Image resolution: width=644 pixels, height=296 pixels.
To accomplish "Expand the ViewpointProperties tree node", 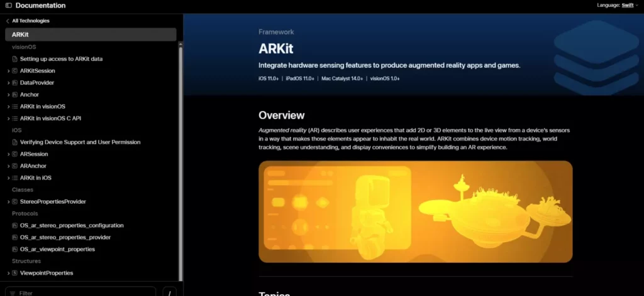I will (9, 273).
